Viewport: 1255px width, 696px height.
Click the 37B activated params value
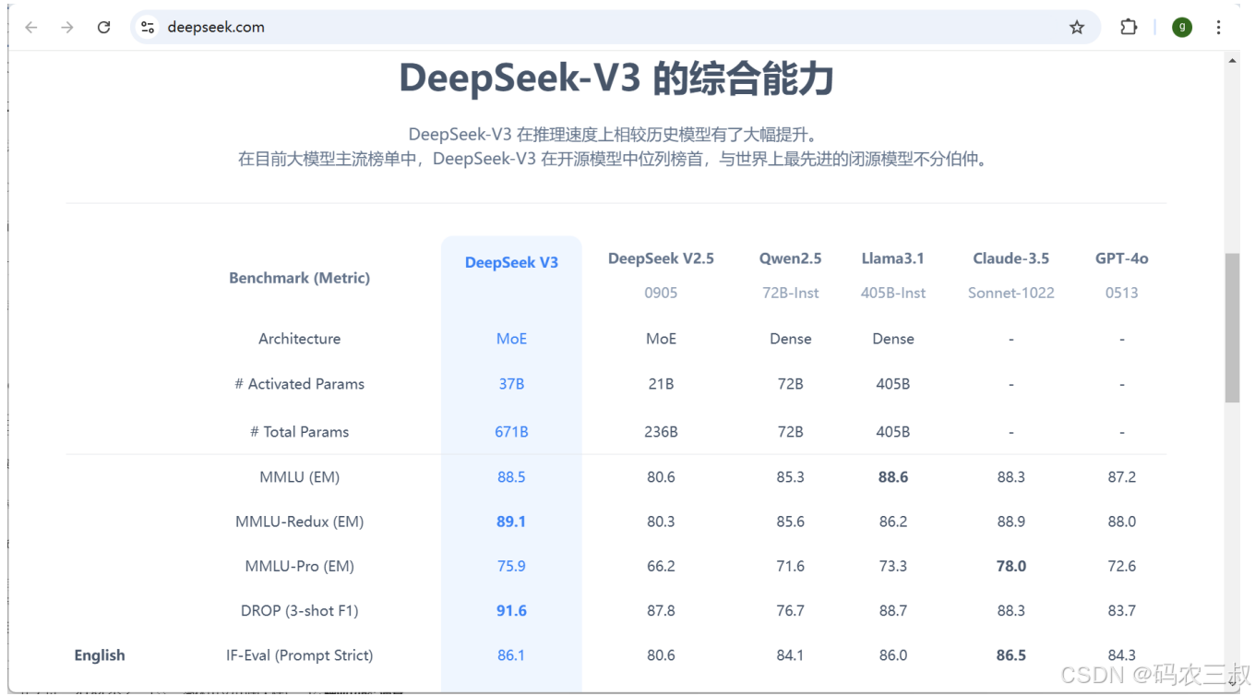point(511,384)
